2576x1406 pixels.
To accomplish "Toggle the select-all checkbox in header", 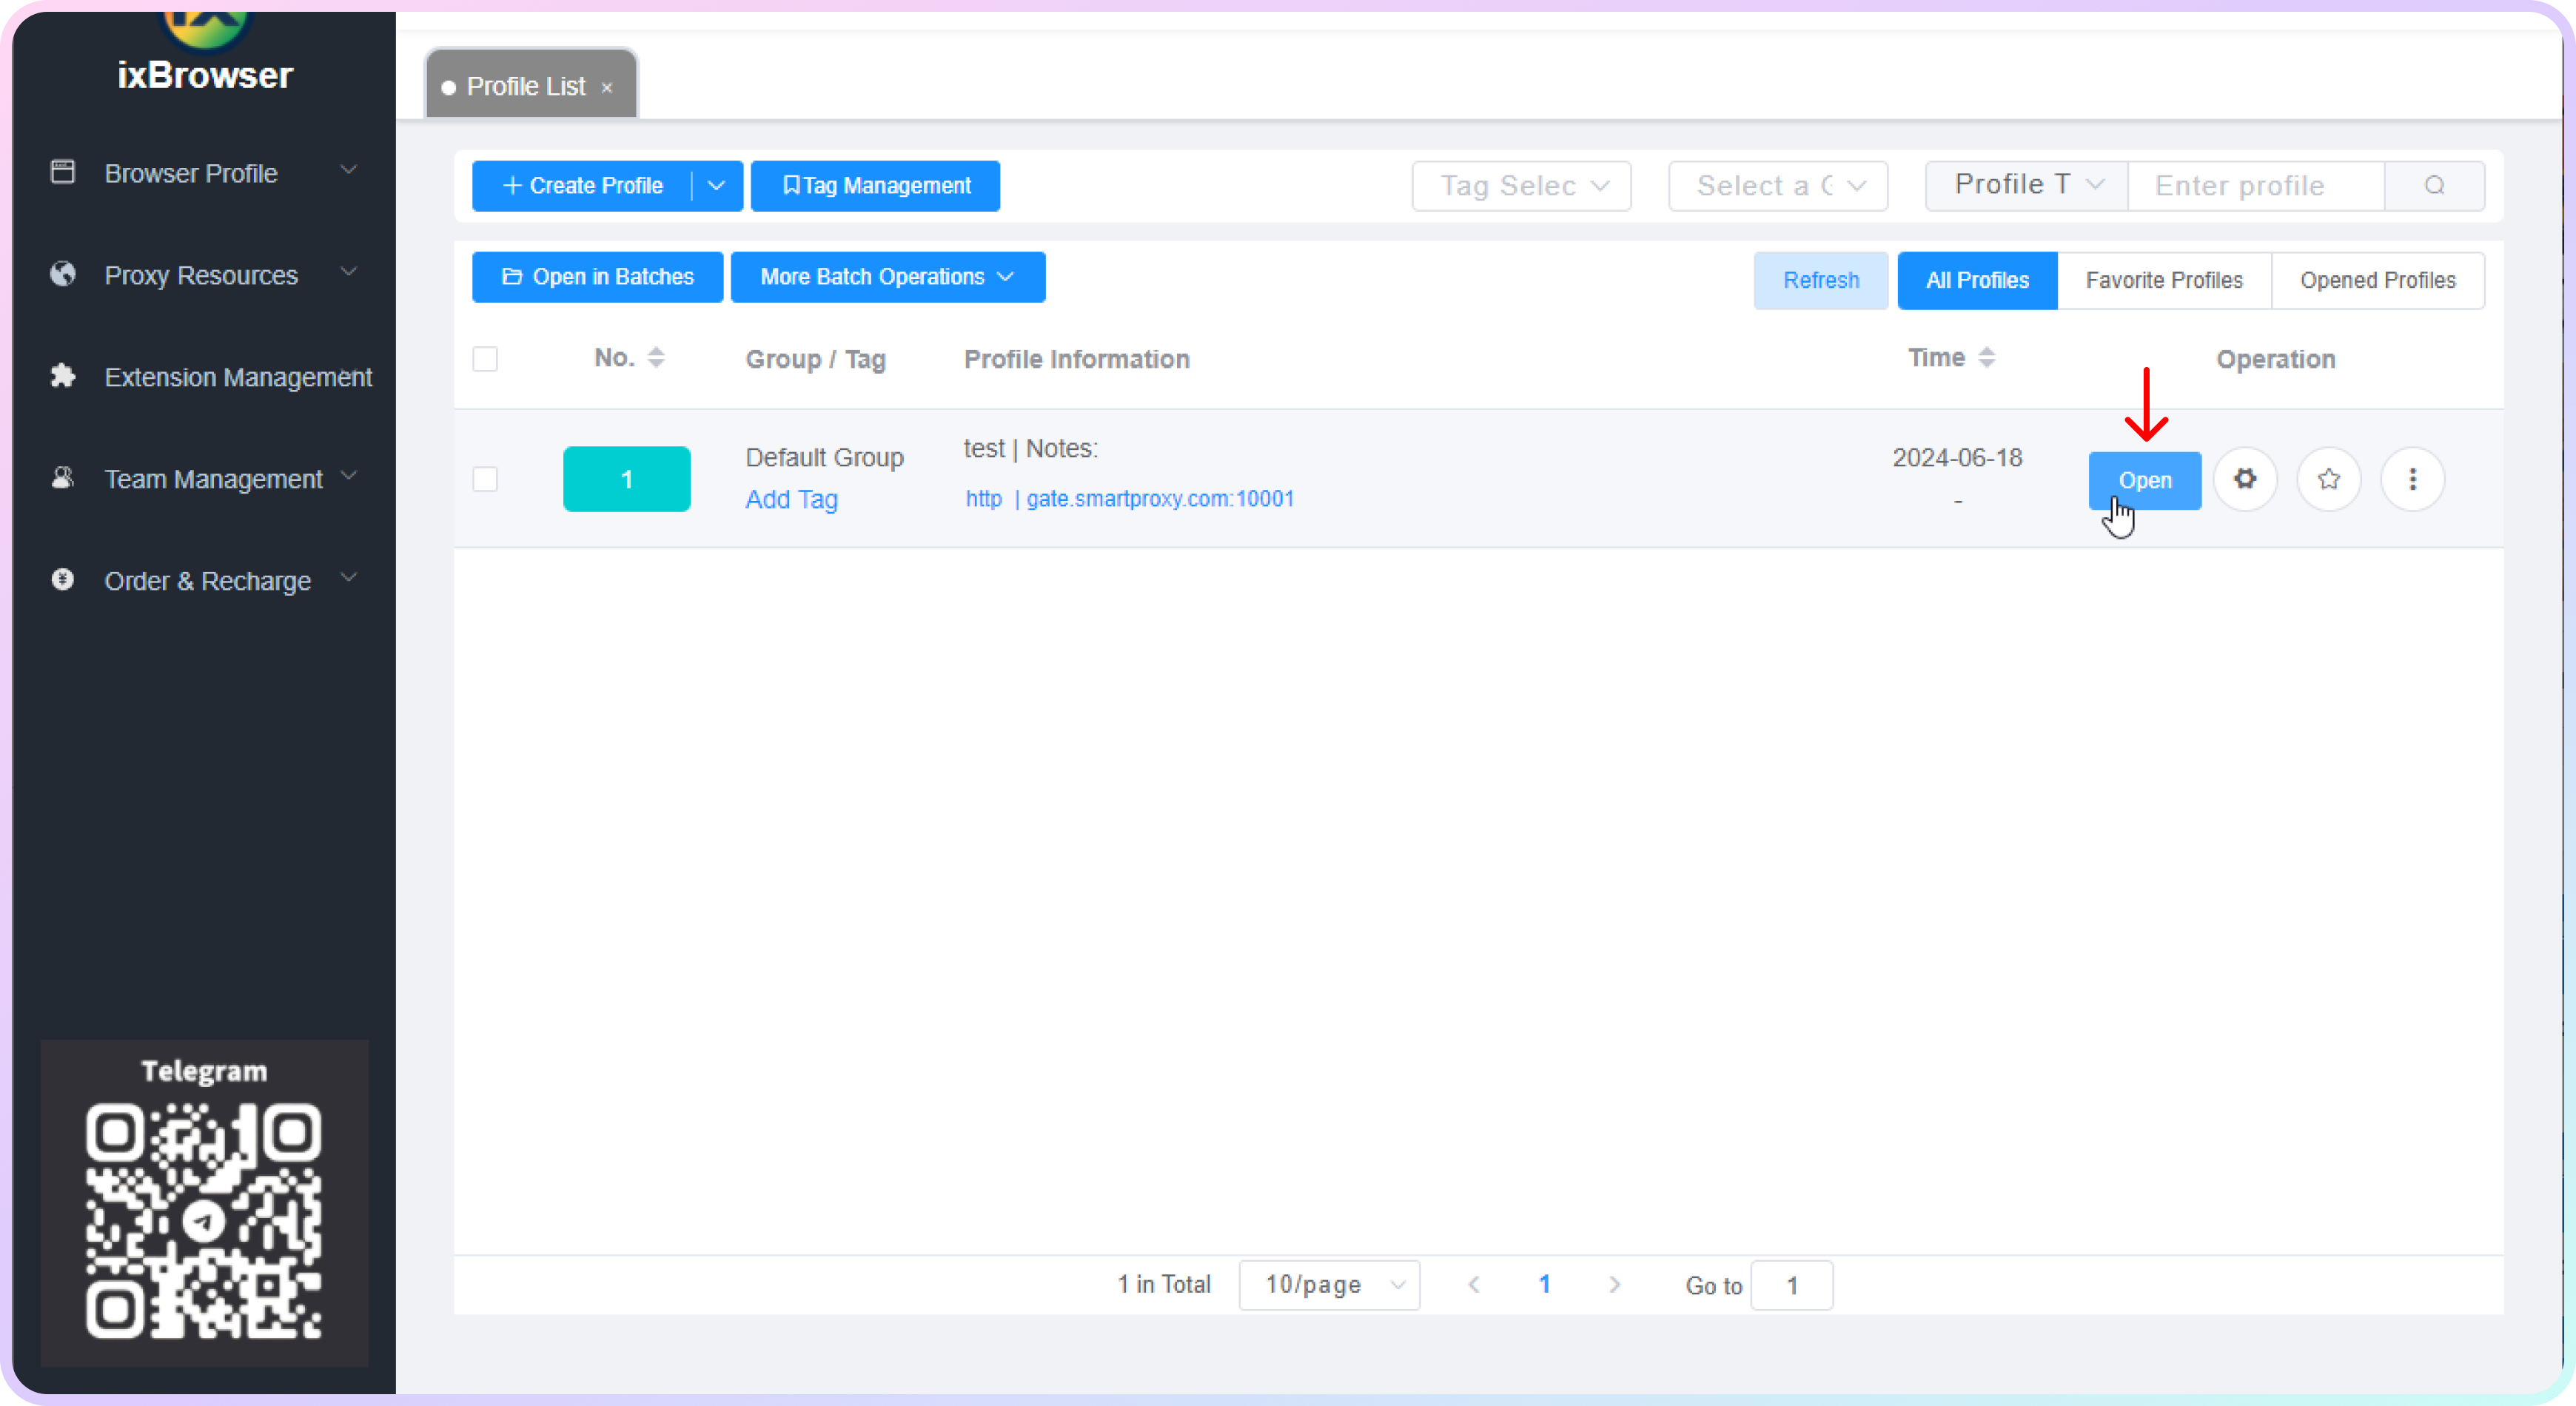I will click(x=486, y=357).
